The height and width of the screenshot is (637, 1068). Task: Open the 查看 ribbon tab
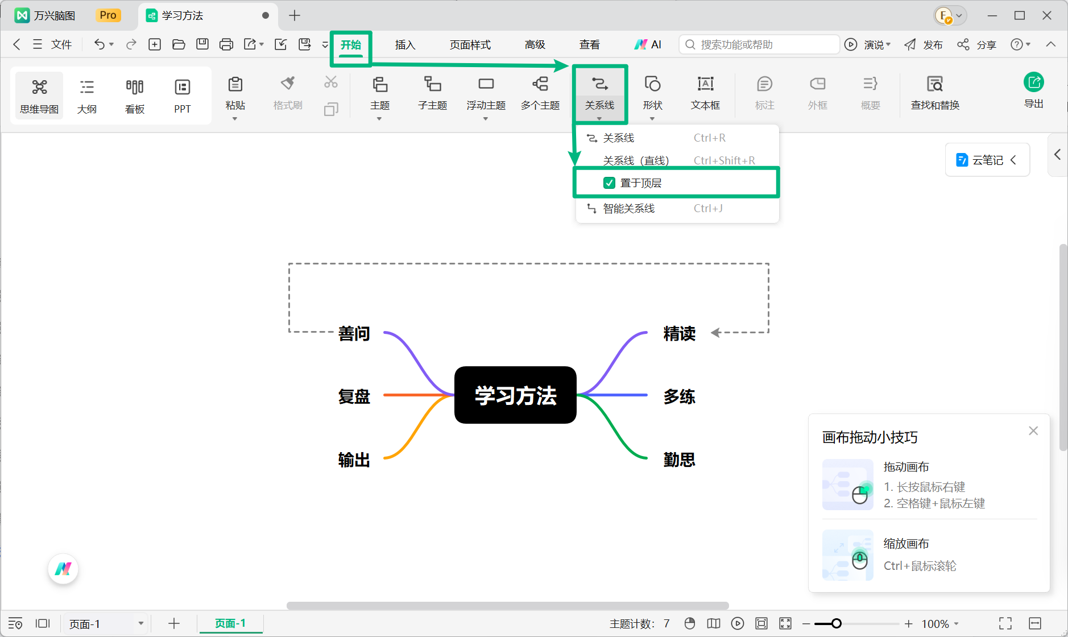pos(589,45)
